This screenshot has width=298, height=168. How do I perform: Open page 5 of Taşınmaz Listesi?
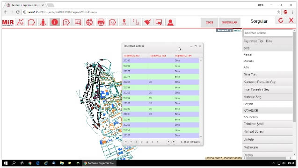coord(158,142)
